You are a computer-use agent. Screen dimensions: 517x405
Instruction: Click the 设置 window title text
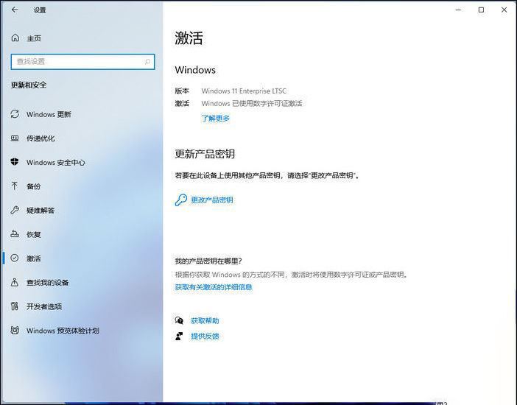coord(40,10)
